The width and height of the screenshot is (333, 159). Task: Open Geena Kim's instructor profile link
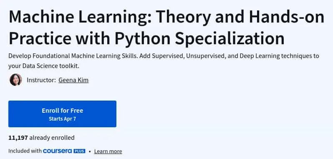coord(73,80)
